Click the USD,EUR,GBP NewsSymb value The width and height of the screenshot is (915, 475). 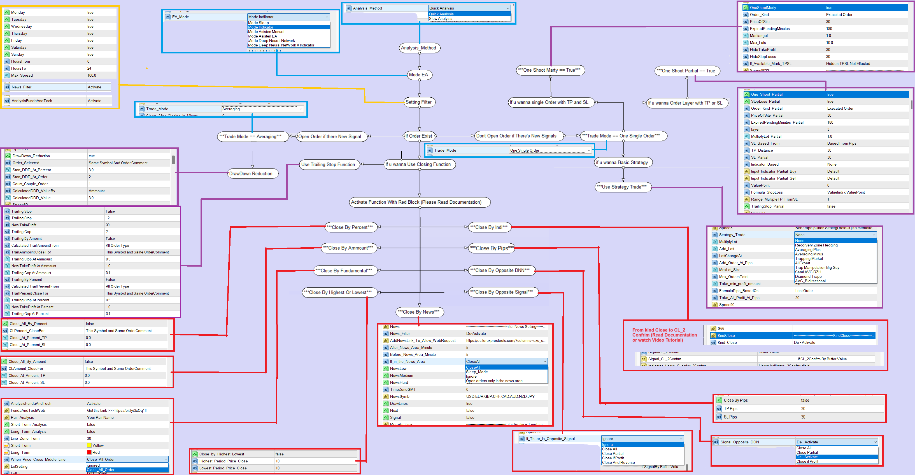pos(500,397)
